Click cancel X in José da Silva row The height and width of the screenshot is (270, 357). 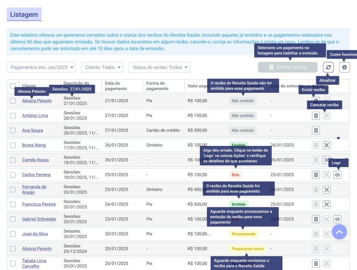[x=327, y=234]
